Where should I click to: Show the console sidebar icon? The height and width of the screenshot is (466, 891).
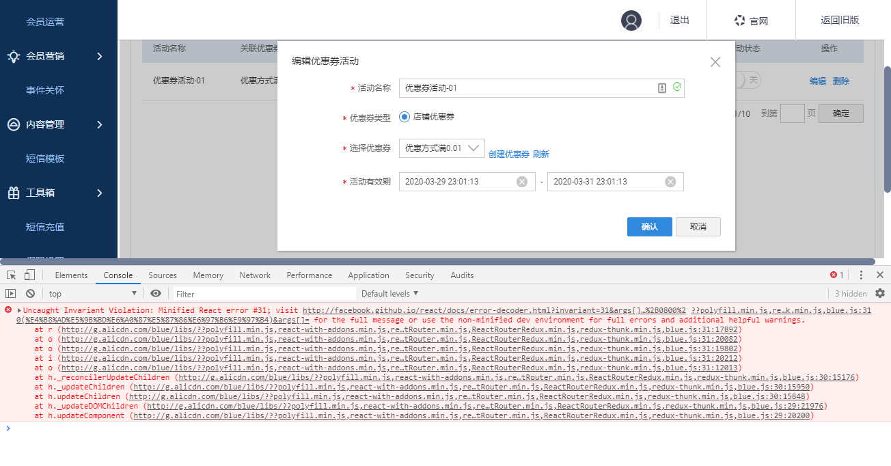pos(10,293)
